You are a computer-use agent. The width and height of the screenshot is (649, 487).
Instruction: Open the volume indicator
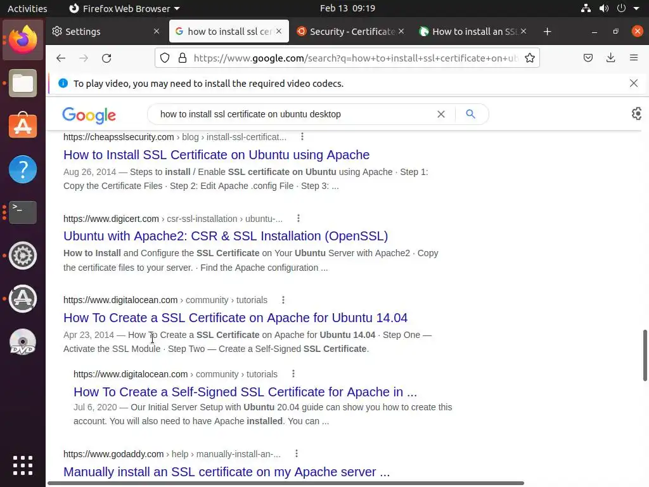(604, 8)
